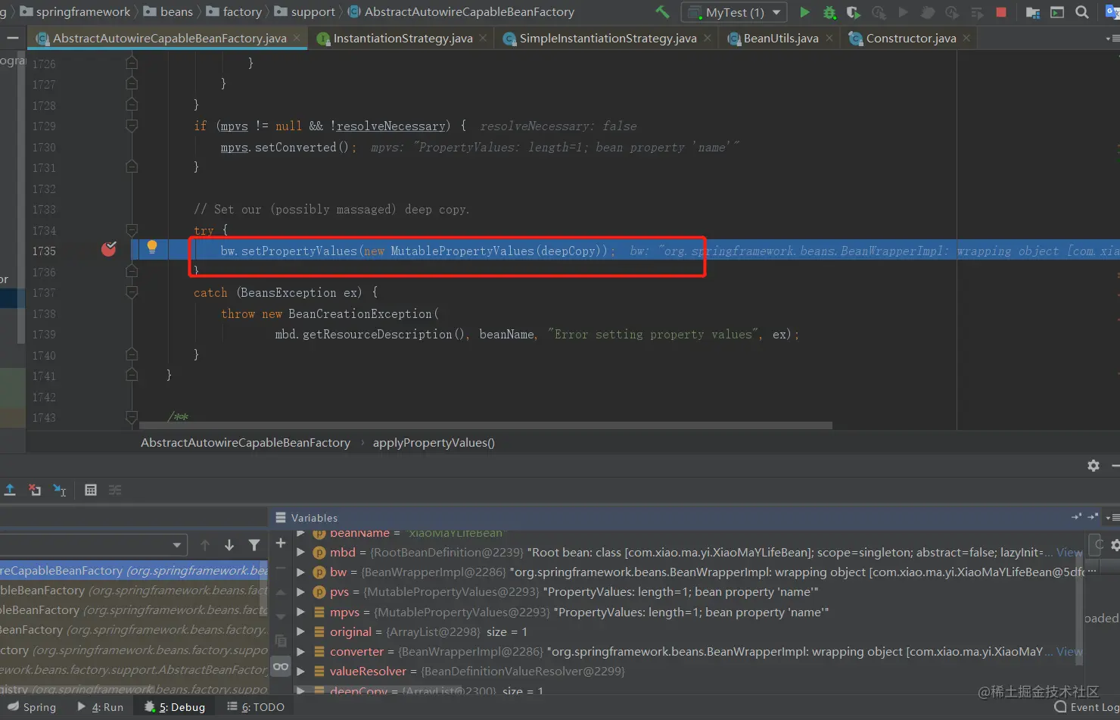Click the green Run button in toolbar
The width and height of the screenshot is (1120, 720).
pyautogui.click(x=804, y=12)
